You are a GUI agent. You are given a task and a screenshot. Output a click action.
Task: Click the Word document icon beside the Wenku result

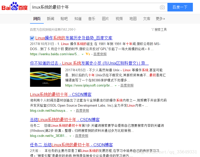(x=32, y=38)
